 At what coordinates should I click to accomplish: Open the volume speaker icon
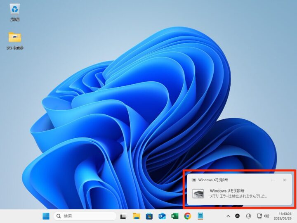[266, 216]
